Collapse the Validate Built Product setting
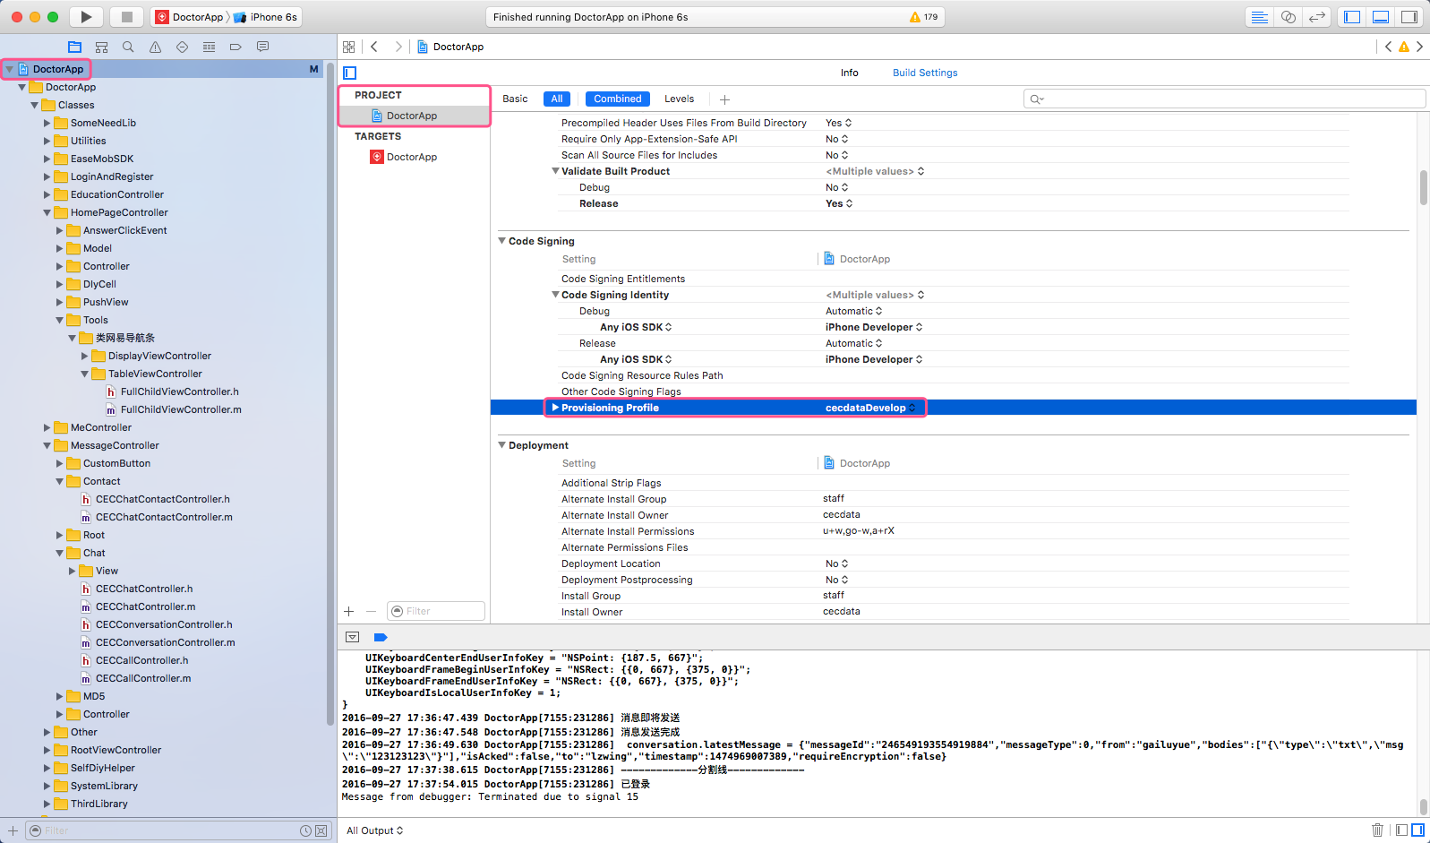Screen dimensions: 1430x843 tap(555, 171)
